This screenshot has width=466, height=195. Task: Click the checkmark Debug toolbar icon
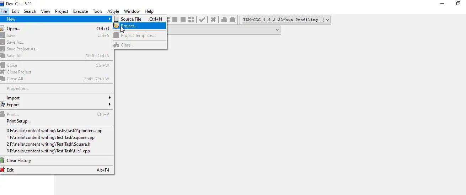click(202, 20)
